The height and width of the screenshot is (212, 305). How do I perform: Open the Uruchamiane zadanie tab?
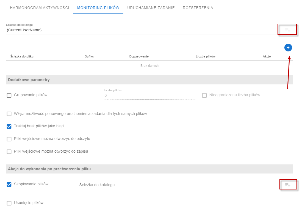(151, 8)
